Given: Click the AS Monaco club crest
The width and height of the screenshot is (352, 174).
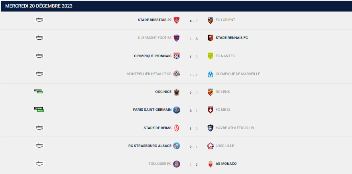Looking at the screenshot, I should pos(210,164).
